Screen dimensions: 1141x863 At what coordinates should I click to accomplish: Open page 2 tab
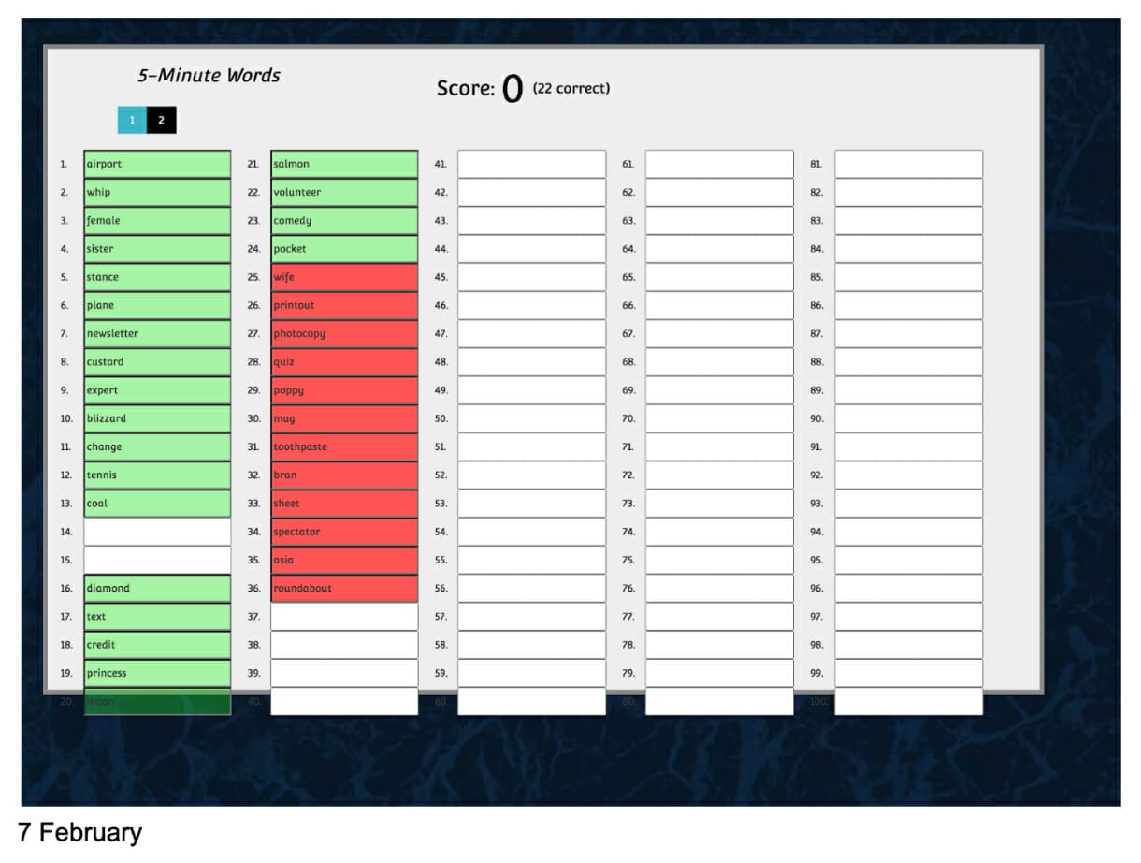(161, 121)
